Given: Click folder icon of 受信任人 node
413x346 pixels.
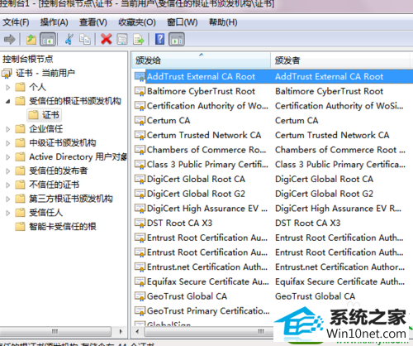Looking at the screenshot, I should pos(20,213).
